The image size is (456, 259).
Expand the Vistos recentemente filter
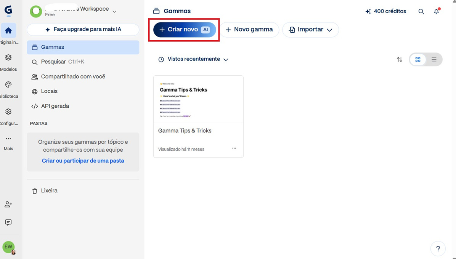click(x=193, y=59)
